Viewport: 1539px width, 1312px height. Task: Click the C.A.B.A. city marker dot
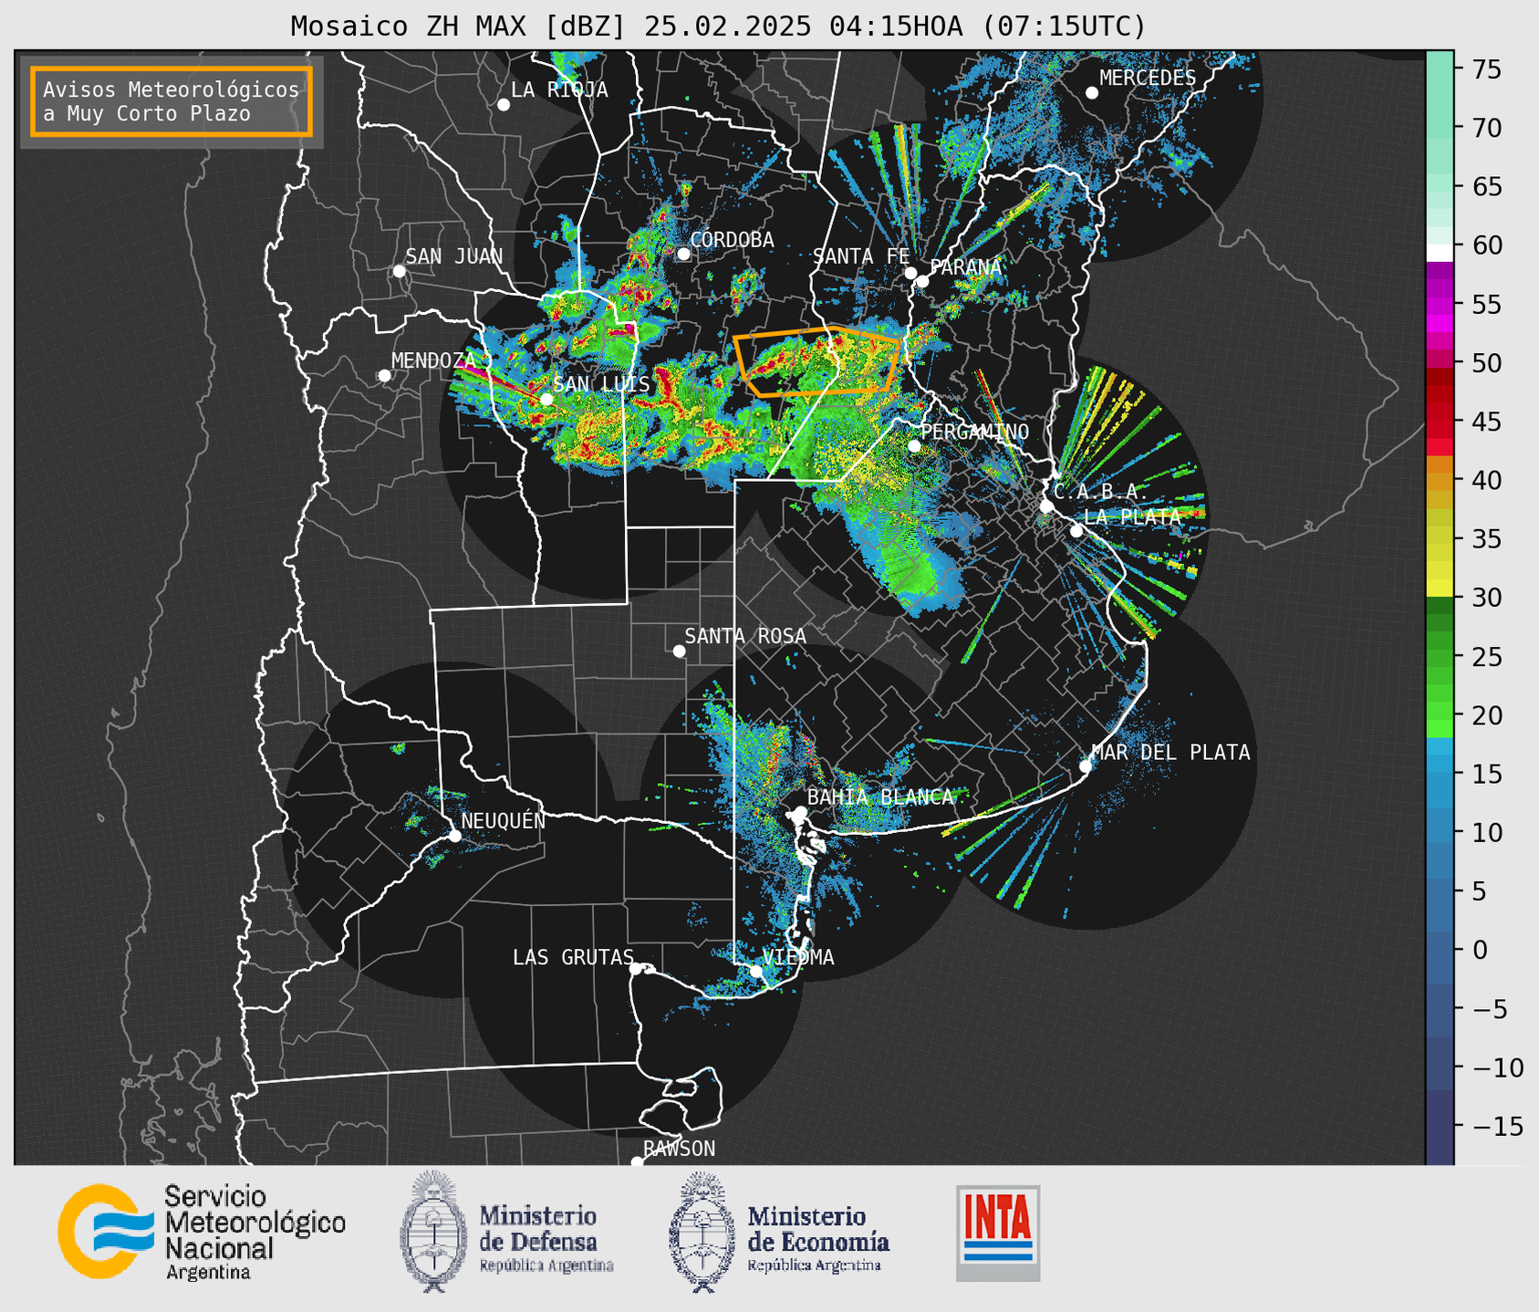(x=1047, y=506)
